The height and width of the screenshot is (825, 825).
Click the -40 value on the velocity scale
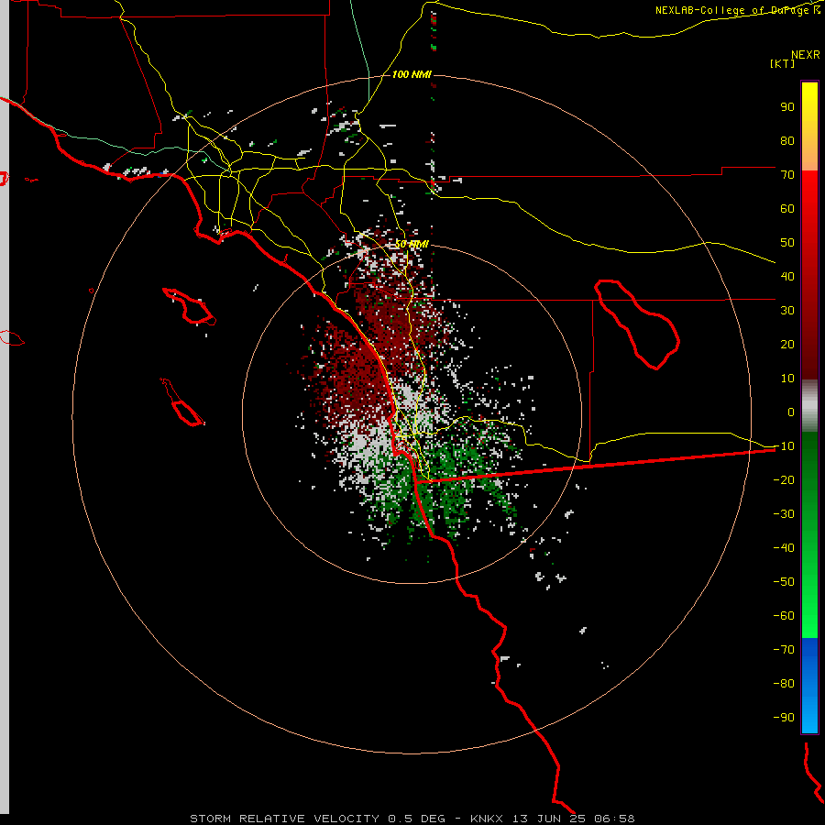[784, 548]
